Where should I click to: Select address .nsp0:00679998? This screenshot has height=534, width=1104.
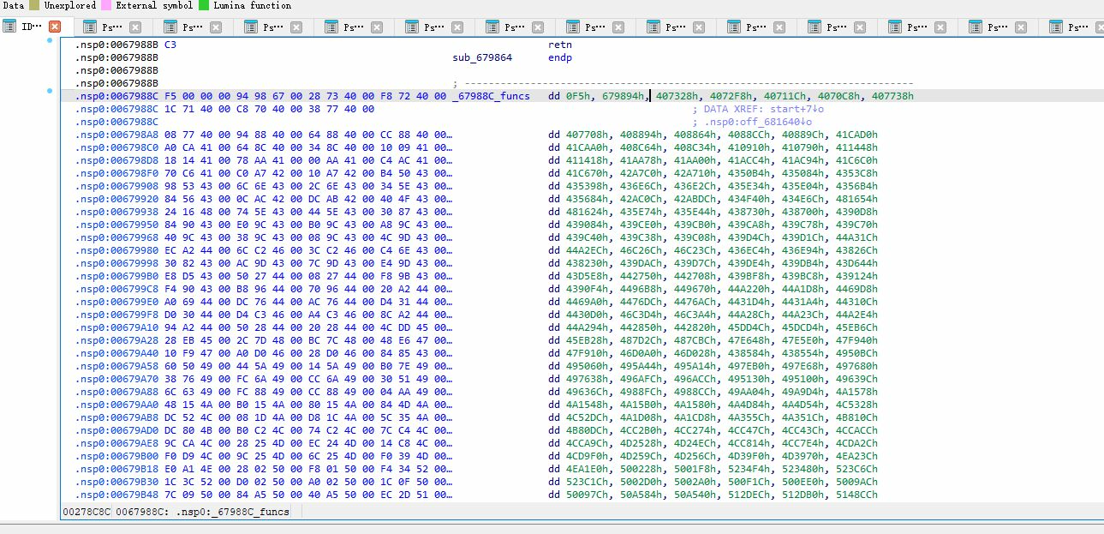point(116,263)
